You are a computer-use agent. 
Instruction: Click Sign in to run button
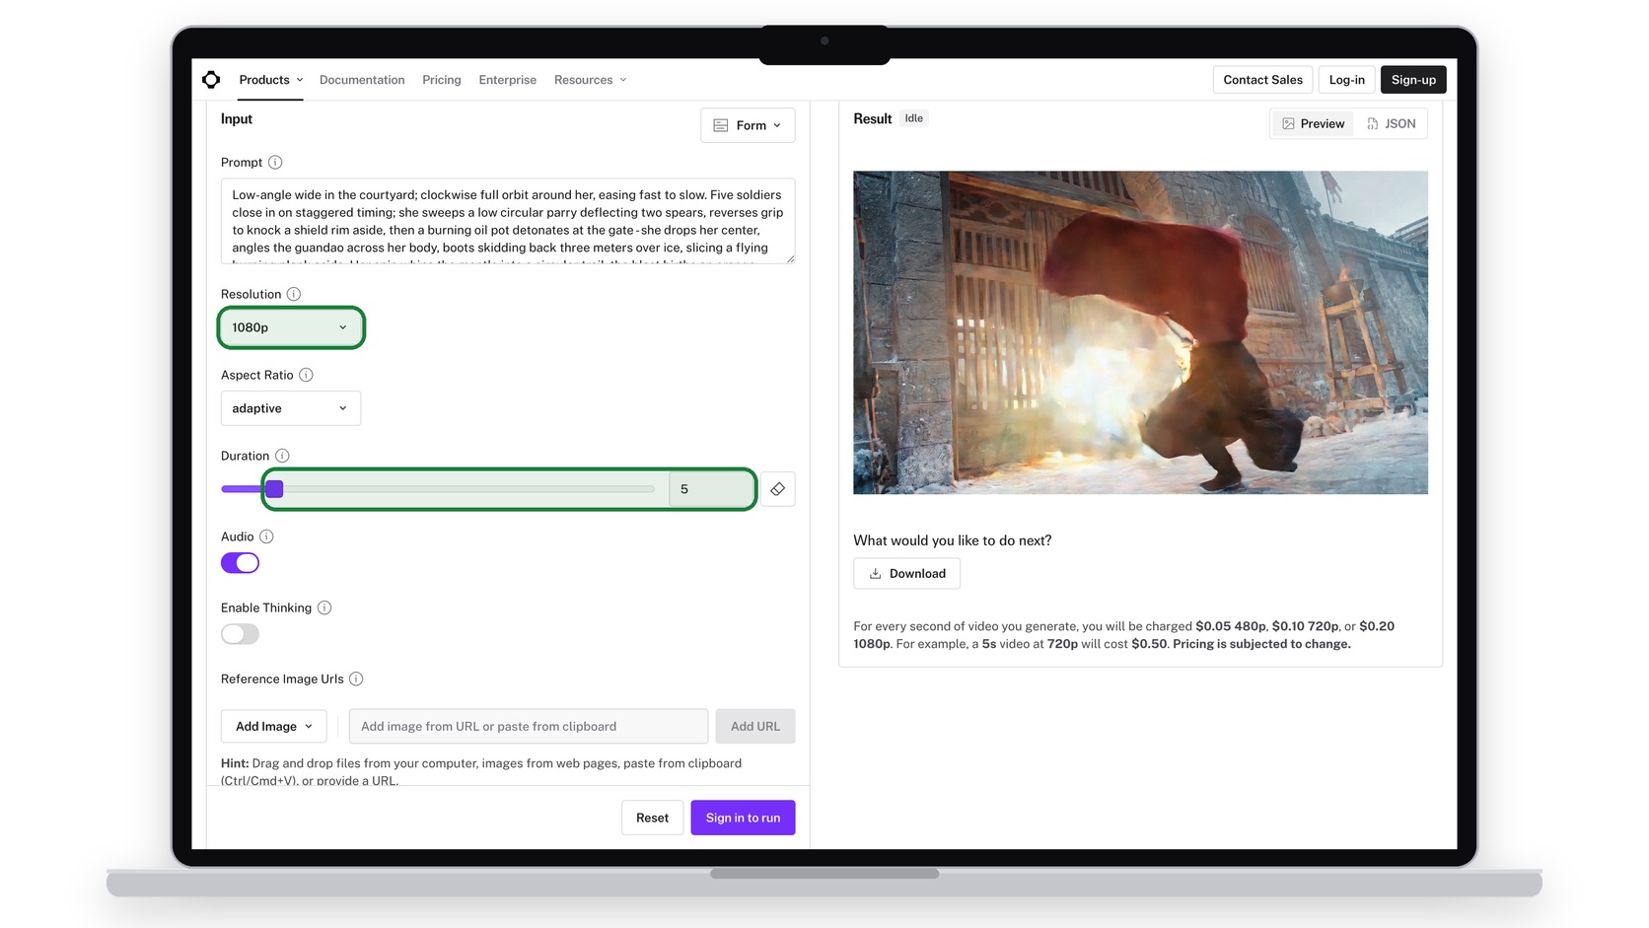click(x=743, y=819)
